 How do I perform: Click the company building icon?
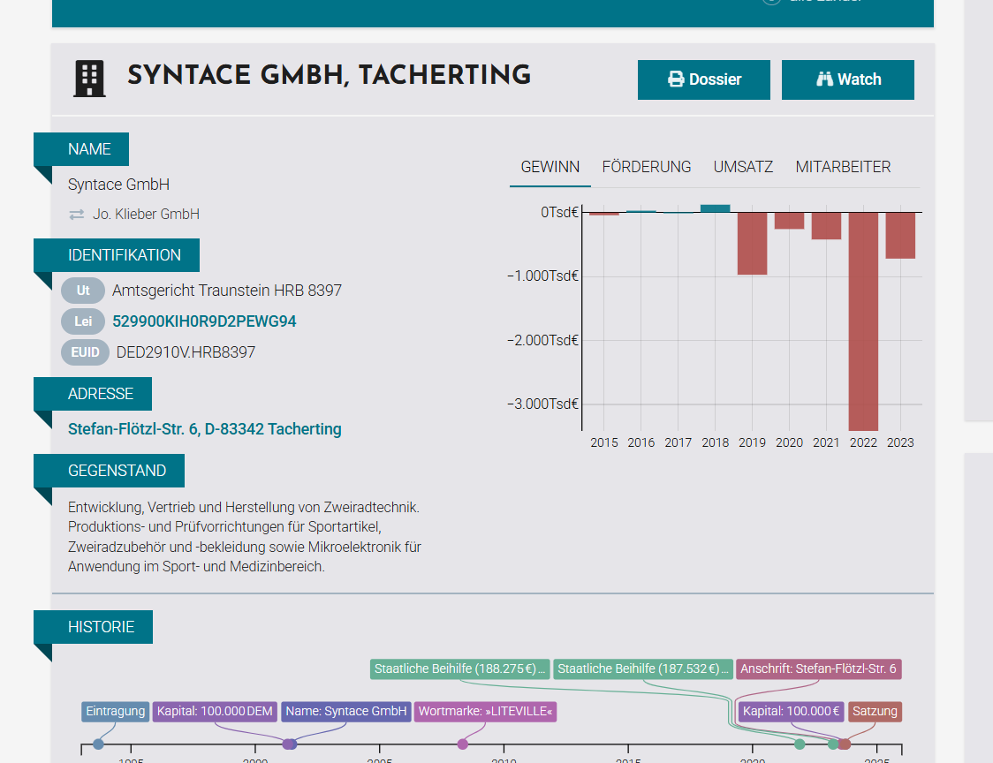pyautogui.click(x=88, y=79)
